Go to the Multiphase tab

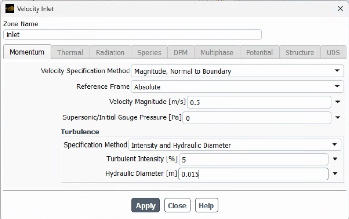pos(217,52)
